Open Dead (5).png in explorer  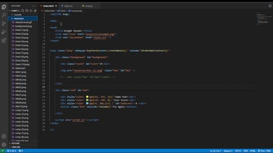[22, 45]
